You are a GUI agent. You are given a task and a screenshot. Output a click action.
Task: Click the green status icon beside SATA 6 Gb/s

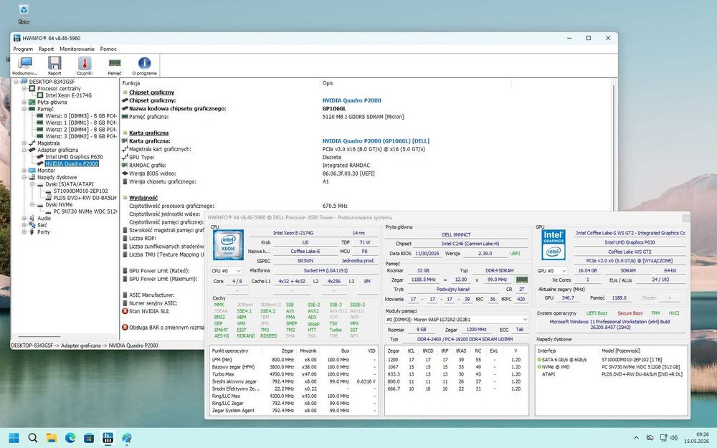click(540, 360)
